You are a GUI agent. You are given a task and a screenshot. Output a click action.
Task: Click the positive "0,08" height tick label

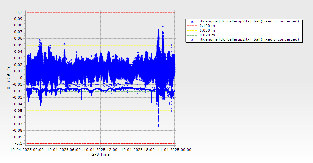18,25
